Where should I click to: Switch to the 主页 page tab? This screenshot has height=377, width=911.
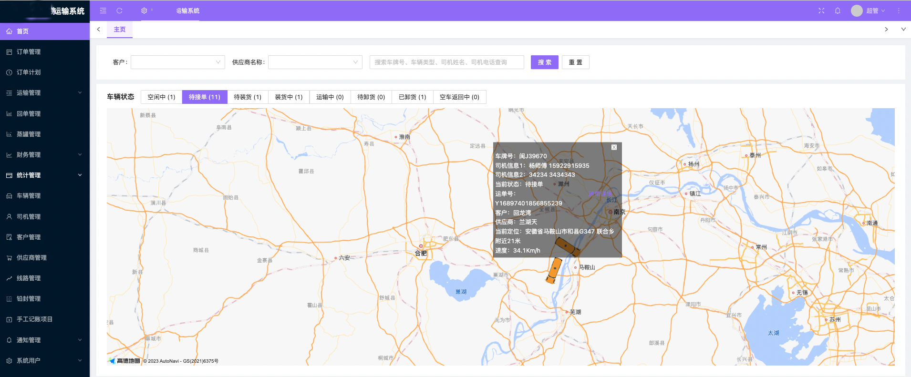(x=120, y=30)
